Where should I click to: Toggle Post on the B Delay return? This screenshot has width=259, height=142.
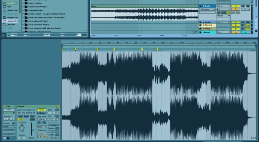[x=248, y=29]
